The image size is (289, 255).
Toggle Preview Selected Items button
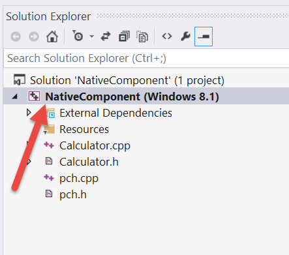204,37
